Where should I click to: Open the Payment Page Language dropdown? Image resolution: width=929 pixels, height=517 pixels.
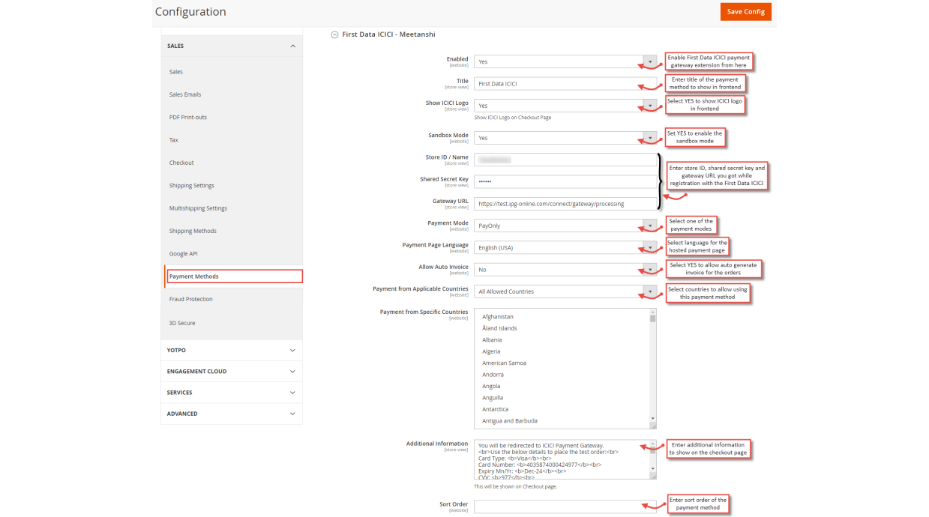point(565,247)
